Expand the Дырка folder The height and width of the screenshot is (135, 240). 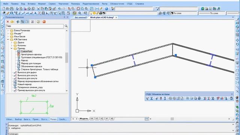coord(12,42)
